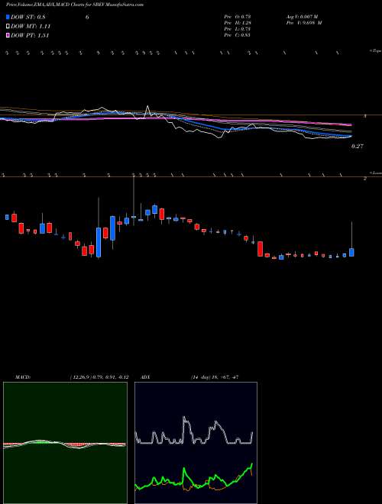Click the number 6 beside the DOW ST label

point(87,18)
